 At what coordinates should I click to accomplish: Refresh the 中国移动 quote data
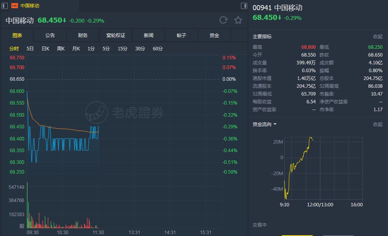click(x=223, y=20)
